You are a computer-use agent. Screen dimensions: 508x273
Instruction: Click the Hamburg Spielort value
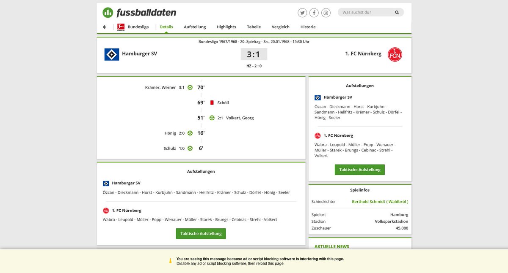399,215
